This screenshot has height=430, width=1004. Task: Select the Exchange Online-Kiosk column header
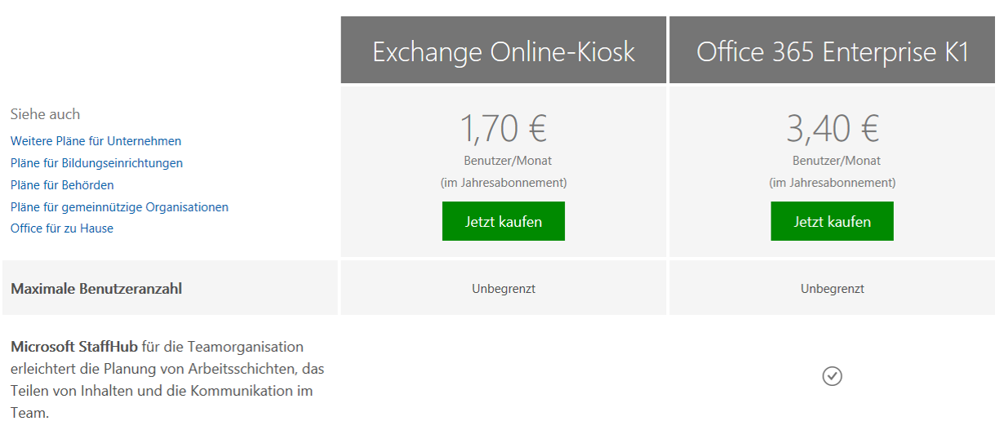504,52
